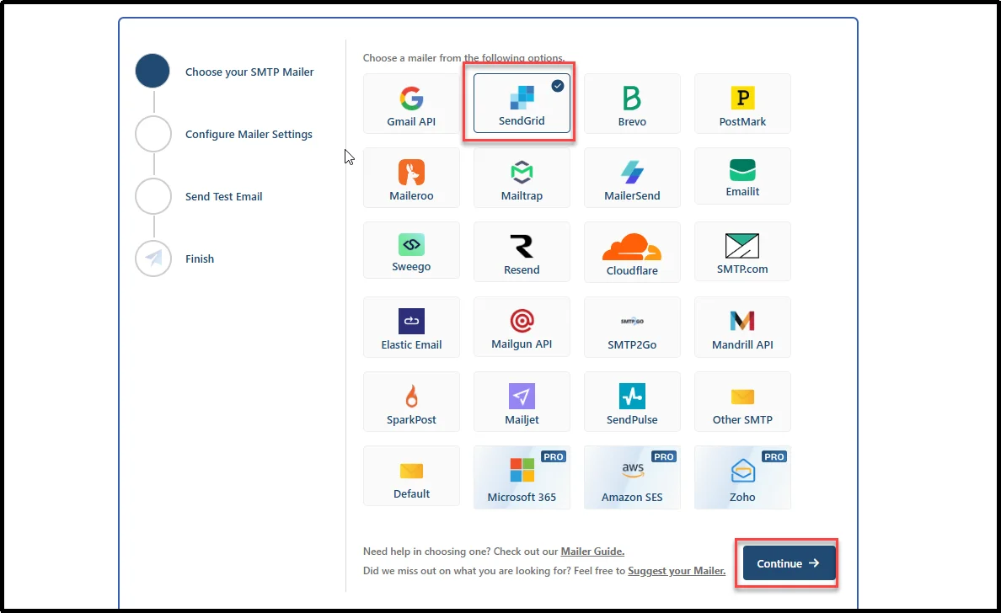The width and height of the screenshot is (1001, 613).
Task: Select the Microsoft 365 PRO mailer
Action: tap(522, 477)
